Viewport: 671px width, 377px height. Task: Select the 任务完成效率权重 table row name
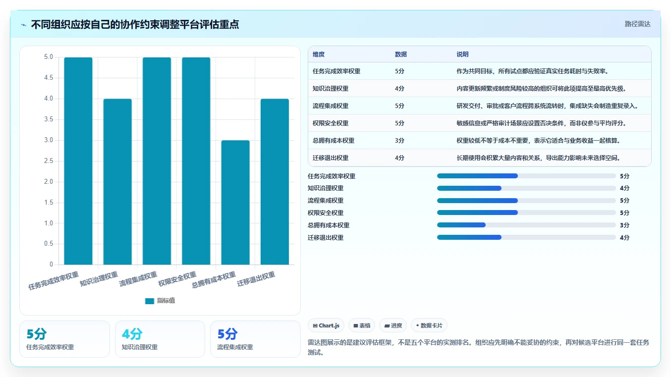[x=336, y=71]
